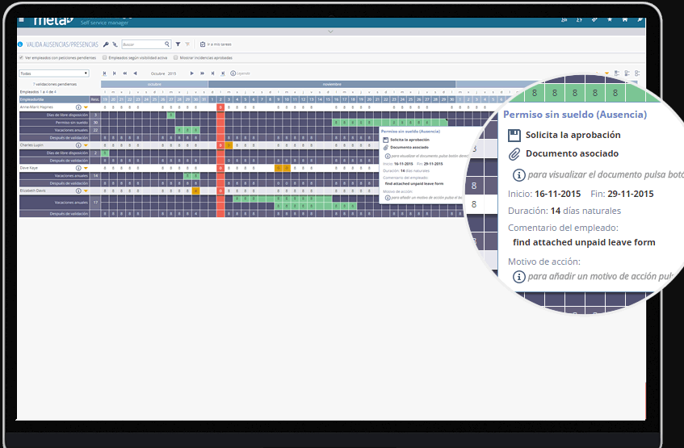Image resolution: width=684 pixels, height=448 pixels.
Task: Click the filter funnel icon
Action: [x=178, y=44]
